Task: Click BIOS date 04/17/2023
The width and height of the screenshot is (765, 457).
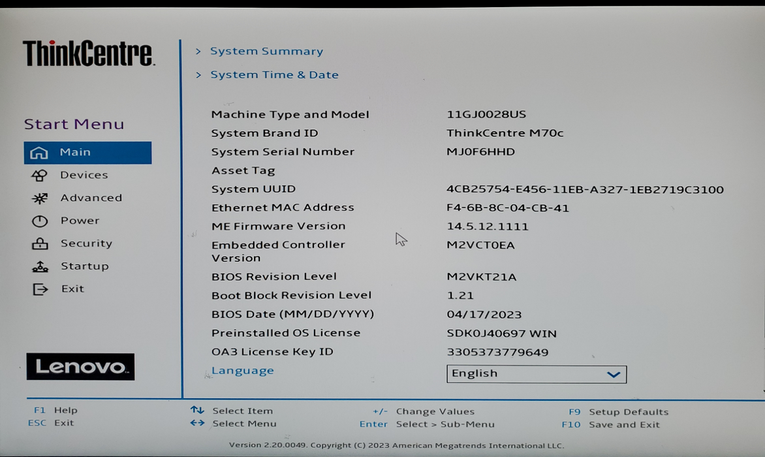Action: tap(484, 315)
